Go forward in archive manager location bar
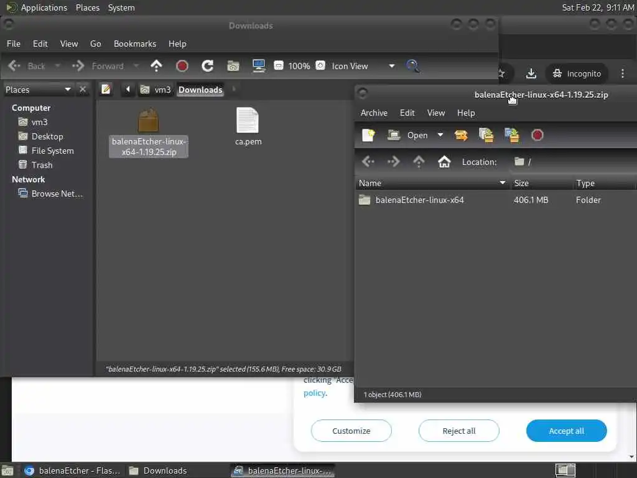 (x=393, y=162)
